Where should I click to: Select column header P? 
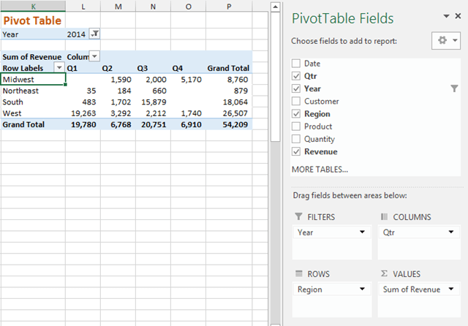230,6
